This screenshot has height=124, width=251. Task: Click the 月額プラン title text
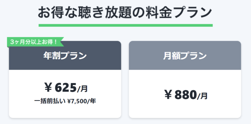click(185, 56)
